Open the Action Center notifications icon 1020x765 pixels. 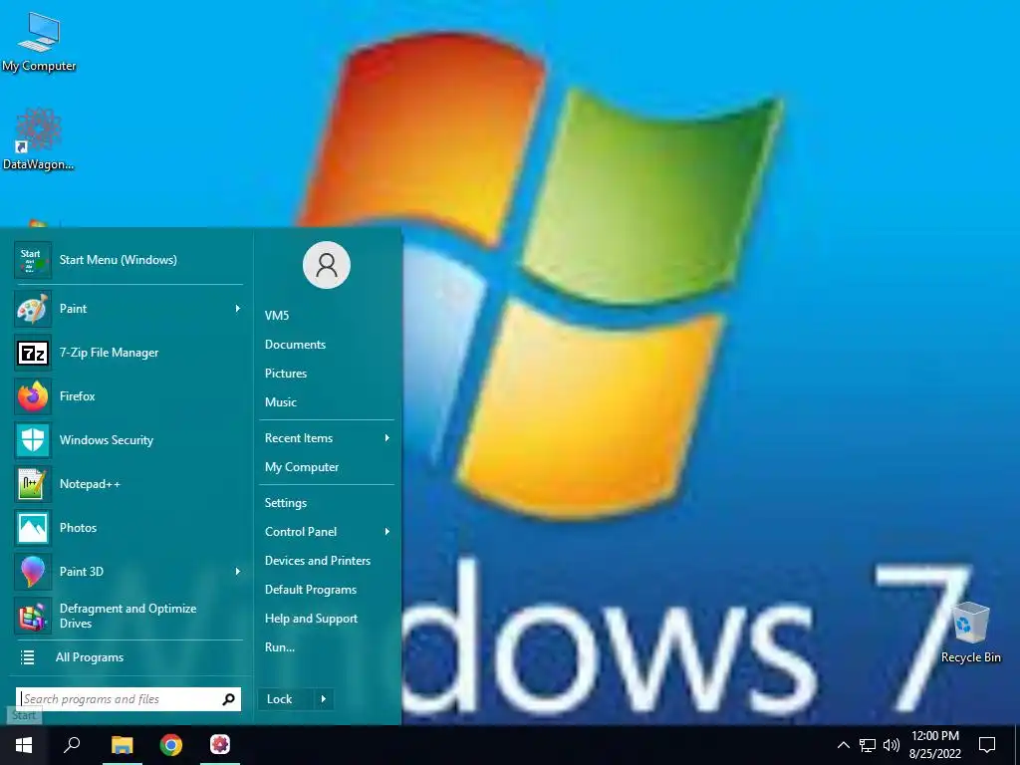click(x=987, y=745)
